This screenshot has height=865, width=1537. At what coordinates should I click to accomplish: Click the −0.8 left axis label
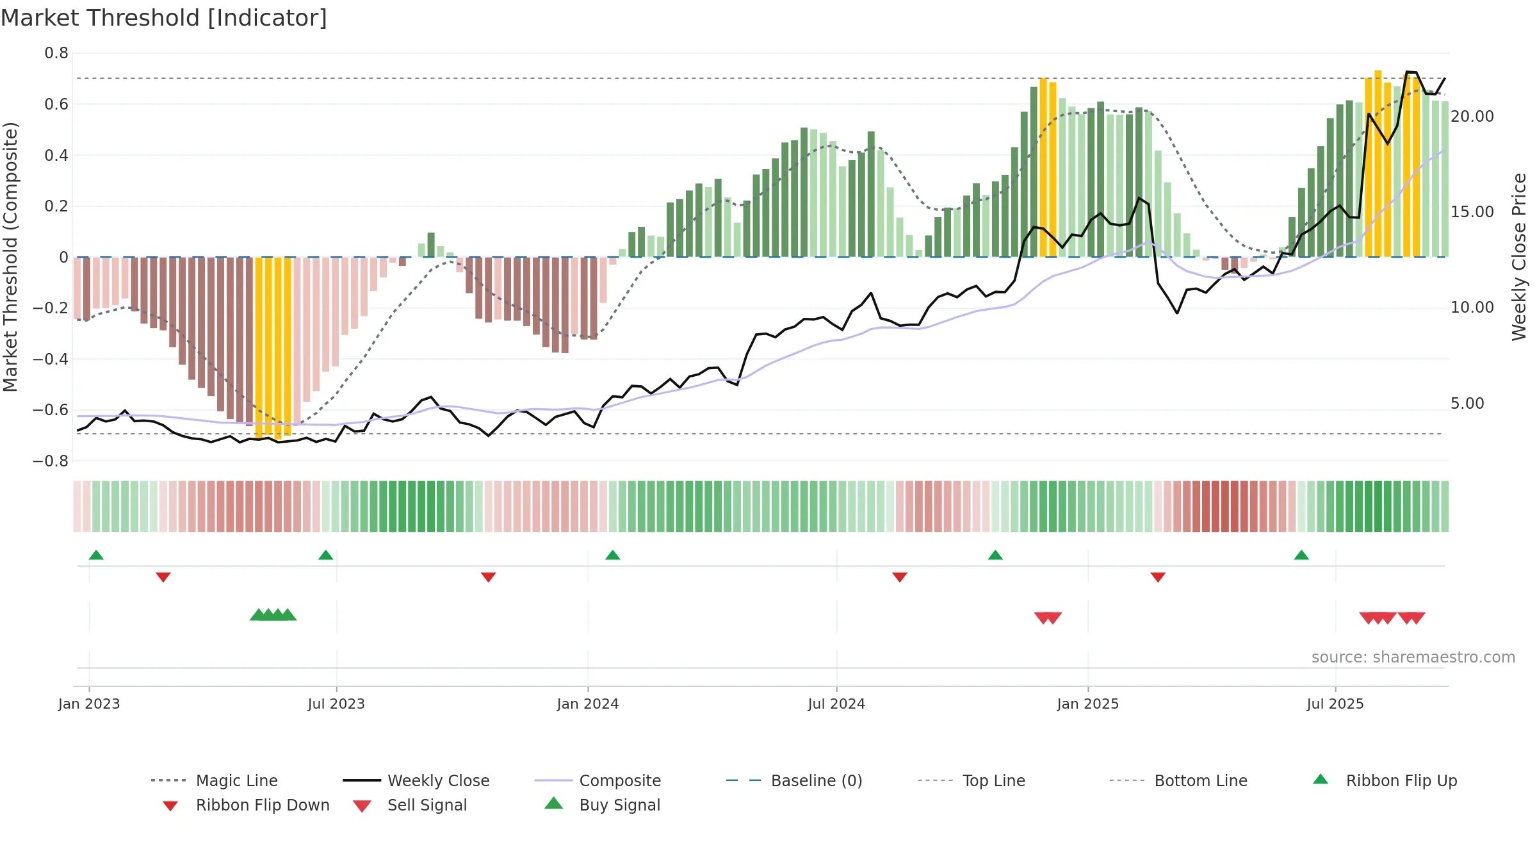click(x=51, y=461)
